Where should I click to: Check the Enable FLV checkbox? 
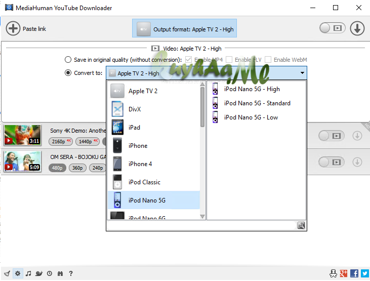coord(229,60)
